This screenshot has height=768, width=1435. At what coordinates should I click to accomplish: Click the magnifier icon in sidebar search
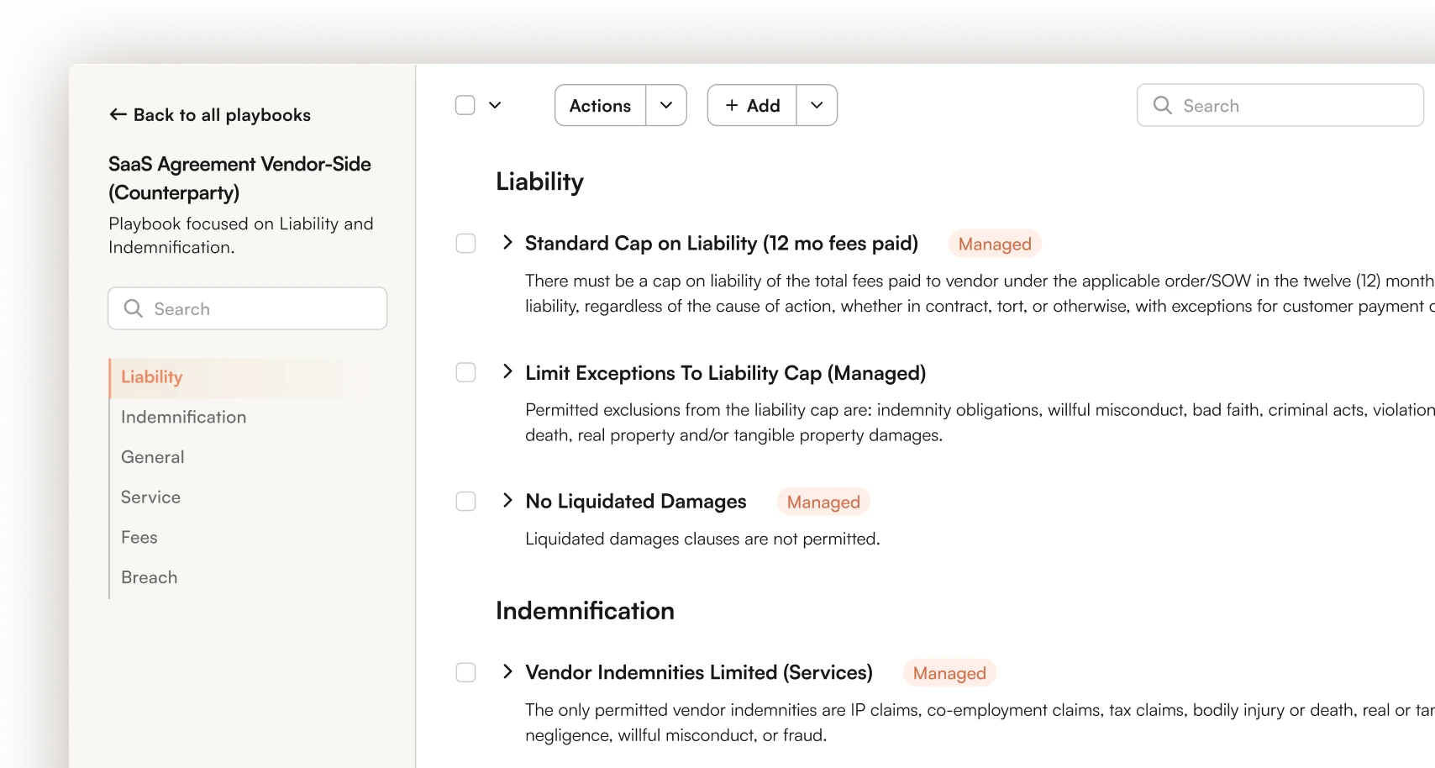point(133,308)
